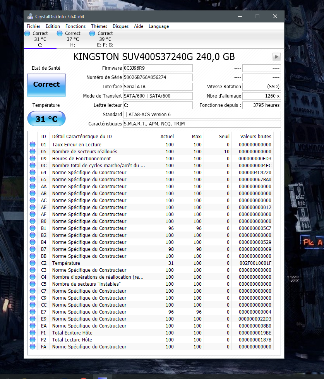Click the rotation speed field (SSD)
The width and height of the screenshot is (324, 379).
(262, 87)
